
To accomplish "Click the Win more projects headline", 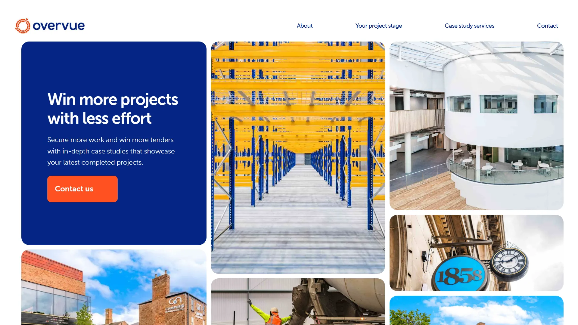I will tap(113, 108).
